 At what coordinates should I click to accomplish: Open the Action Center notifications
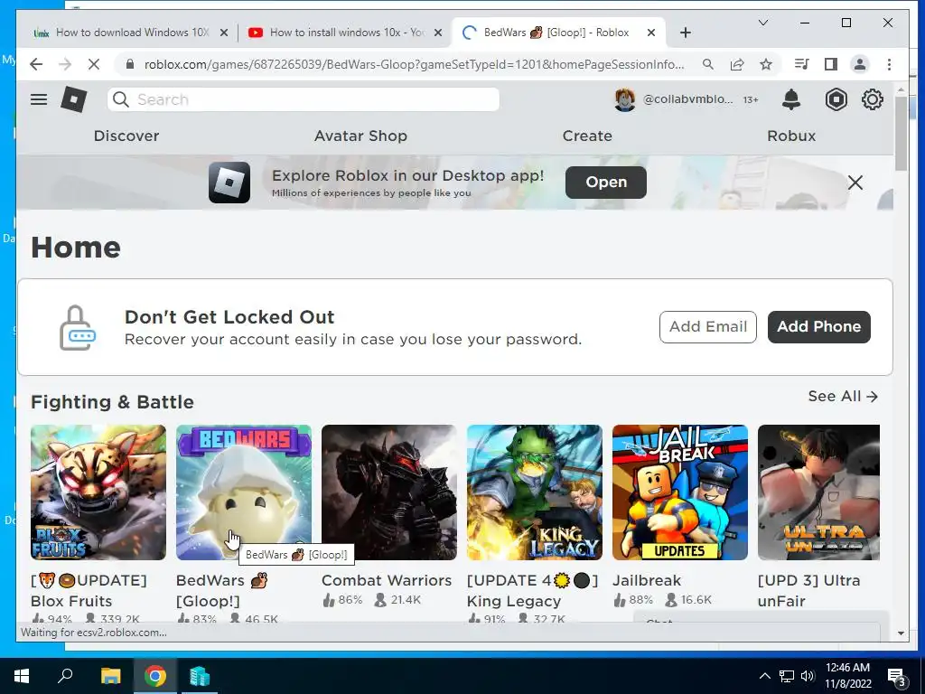click(896, 677)
